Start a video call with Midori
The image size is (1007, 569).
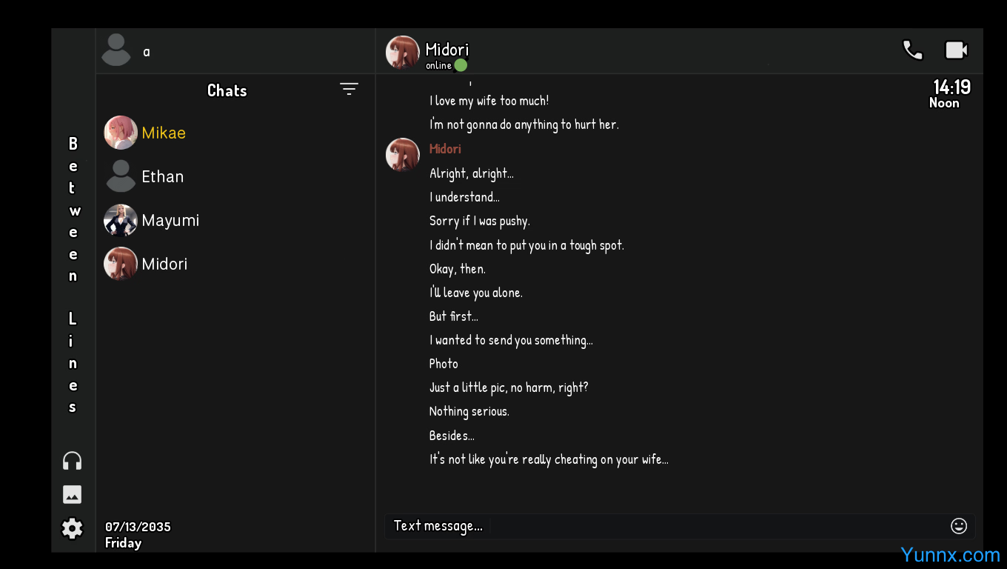point(956,50)
